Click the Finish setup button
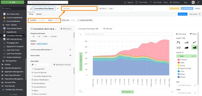Viewport: 202px width, 96px height. click(183, 14)
